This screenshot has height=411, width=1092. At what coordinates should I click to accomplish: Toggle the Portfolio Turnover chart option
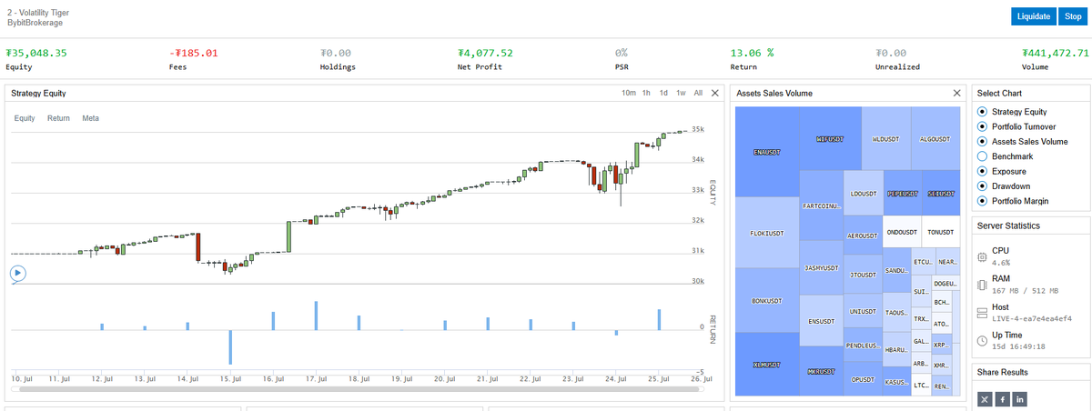coord(982,126)
